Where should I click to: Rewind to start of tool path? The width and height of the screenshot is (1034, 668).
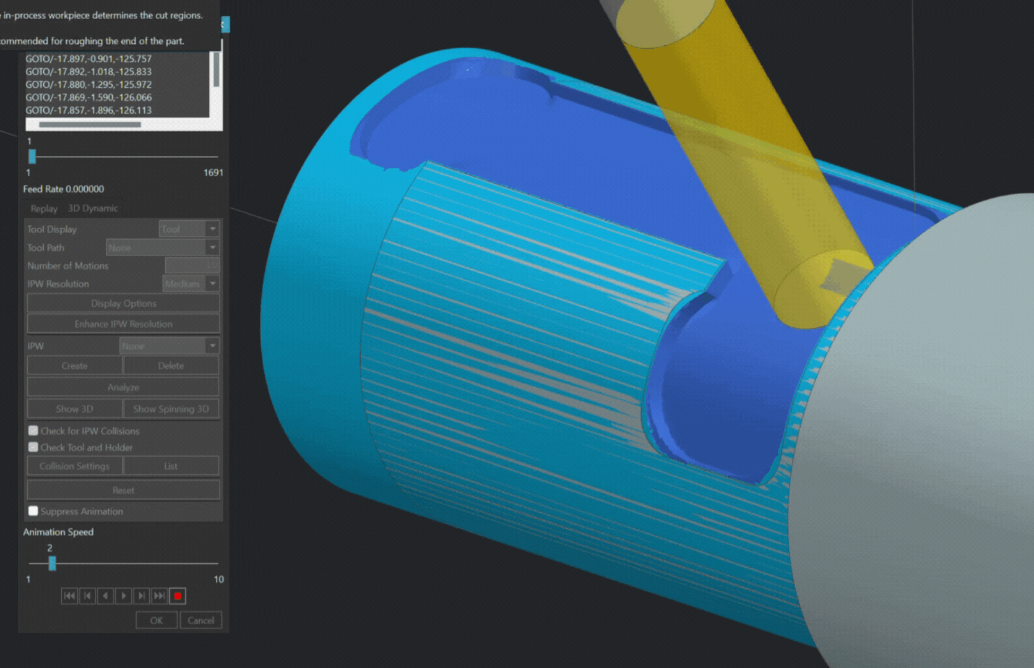[x=69, y=596]
